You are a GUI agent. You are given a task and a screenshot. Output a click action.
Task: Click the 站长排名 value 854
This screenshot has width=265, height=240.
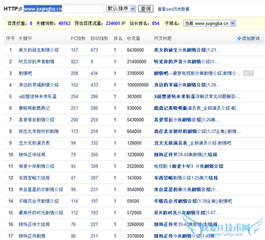point(156,23)
